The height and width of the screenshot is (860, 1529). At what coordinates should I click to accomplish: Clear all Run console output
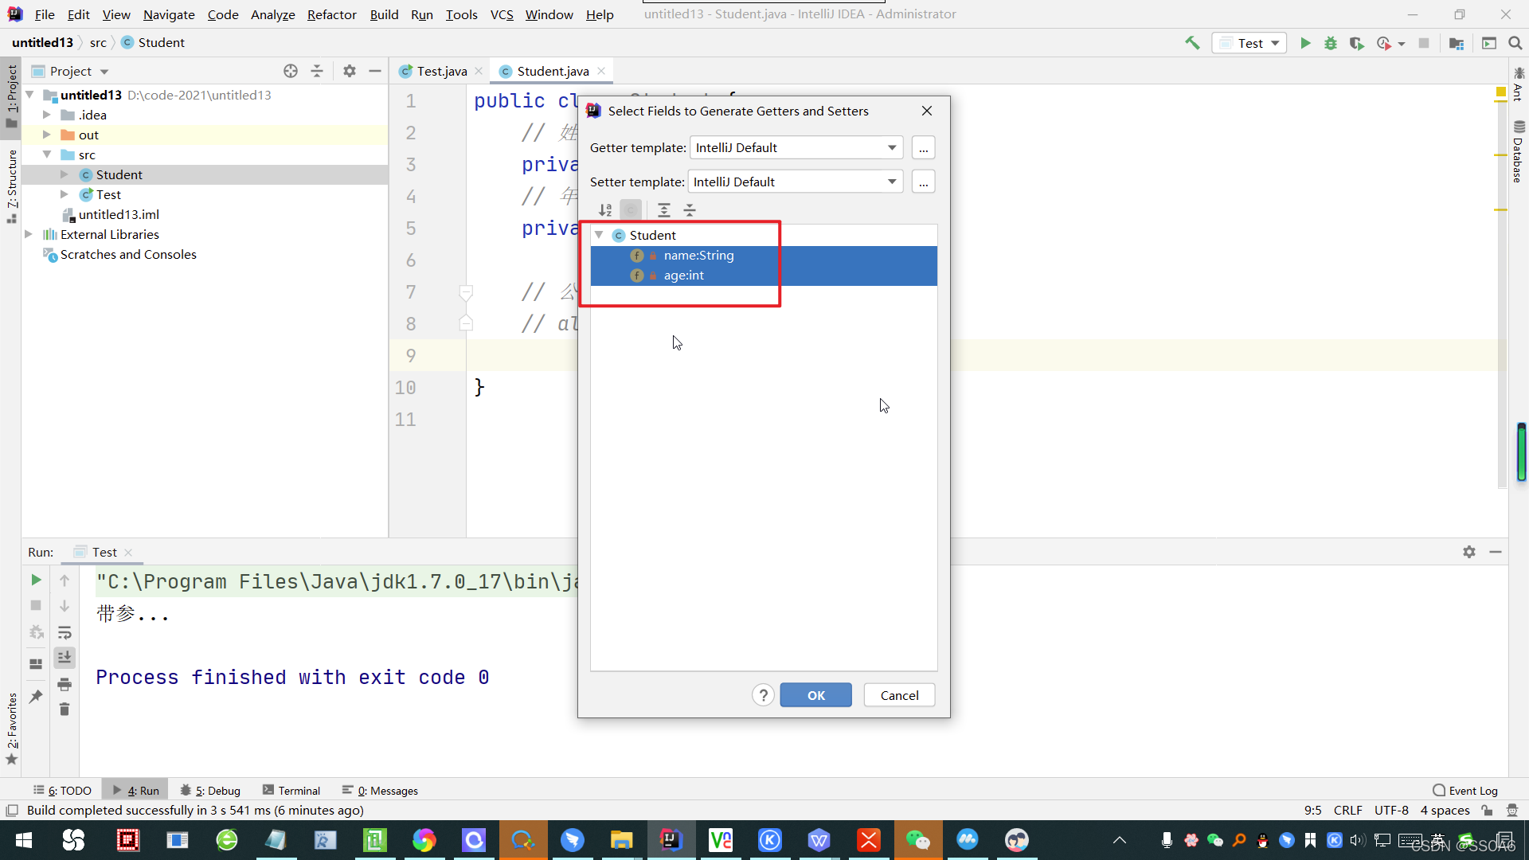[x=65, y=709]
